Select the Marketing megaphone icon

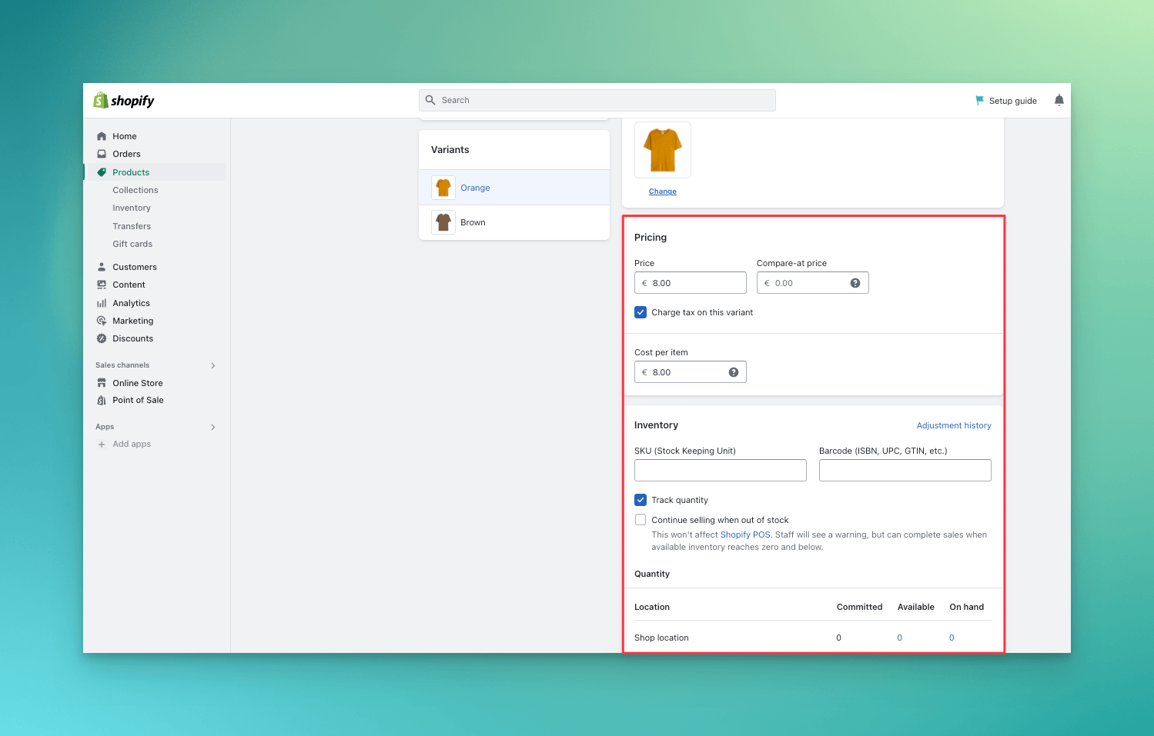tap(102, 321)
